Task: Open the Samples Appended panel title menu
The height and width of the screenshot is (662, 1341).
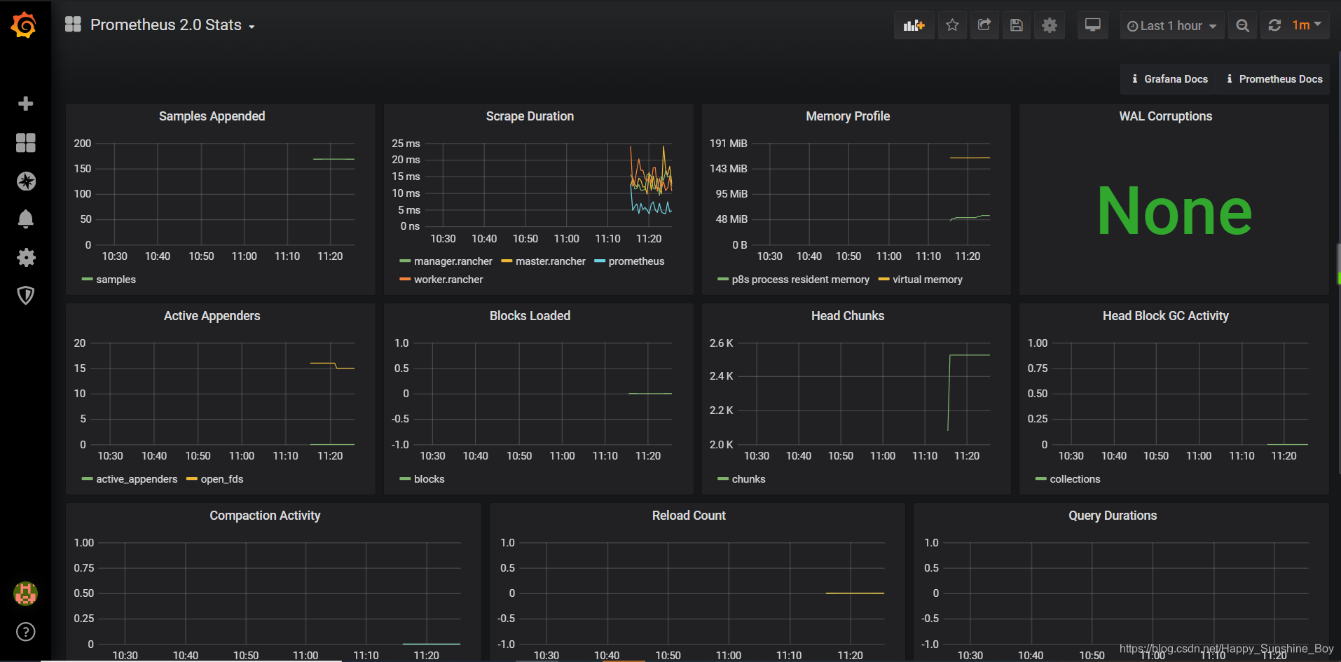Action: click(212, 116)
